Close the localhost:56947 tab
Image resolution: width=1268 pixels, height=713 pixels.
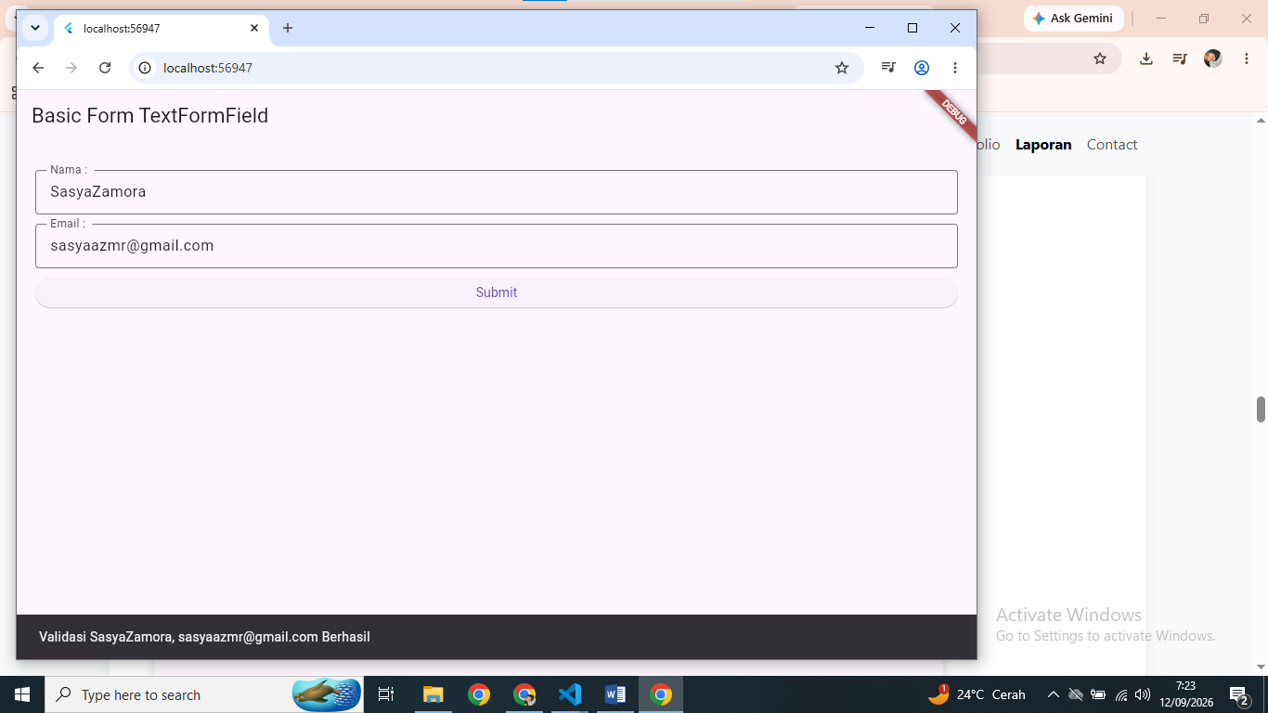[254, 28]
